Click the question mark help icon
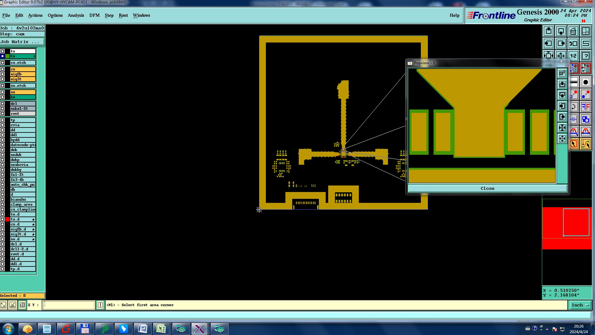The image size is (595, 335). coord(586,56)
